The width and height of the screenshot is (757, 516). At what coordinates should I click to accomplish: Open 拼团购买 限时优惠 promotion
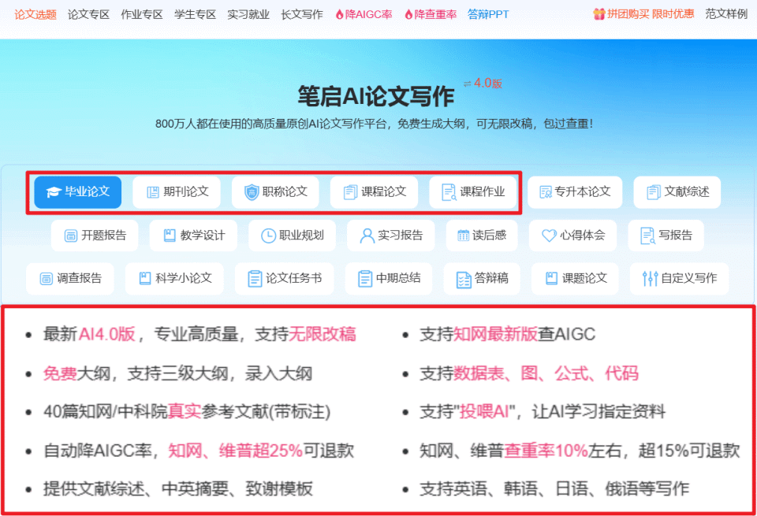(651, 14)
